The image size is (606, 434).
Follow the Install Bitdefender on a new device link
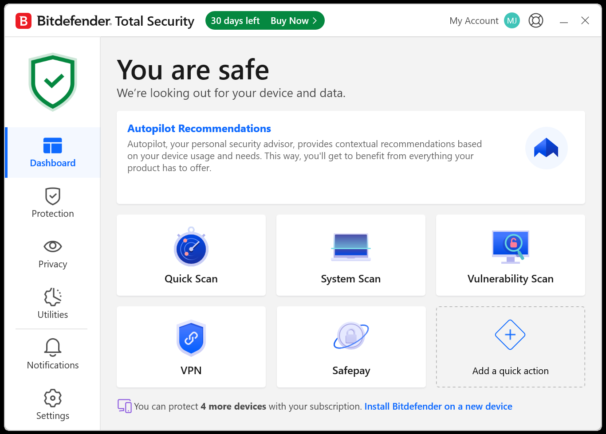click(438, 406)
